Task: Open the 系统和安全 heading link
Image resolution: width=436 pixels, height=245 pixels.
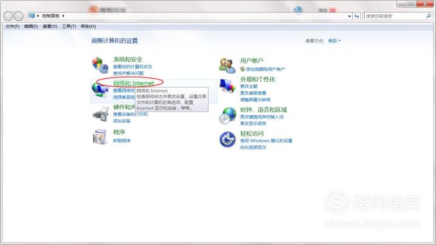Action: pyautogui.click(x=128, y=59)
